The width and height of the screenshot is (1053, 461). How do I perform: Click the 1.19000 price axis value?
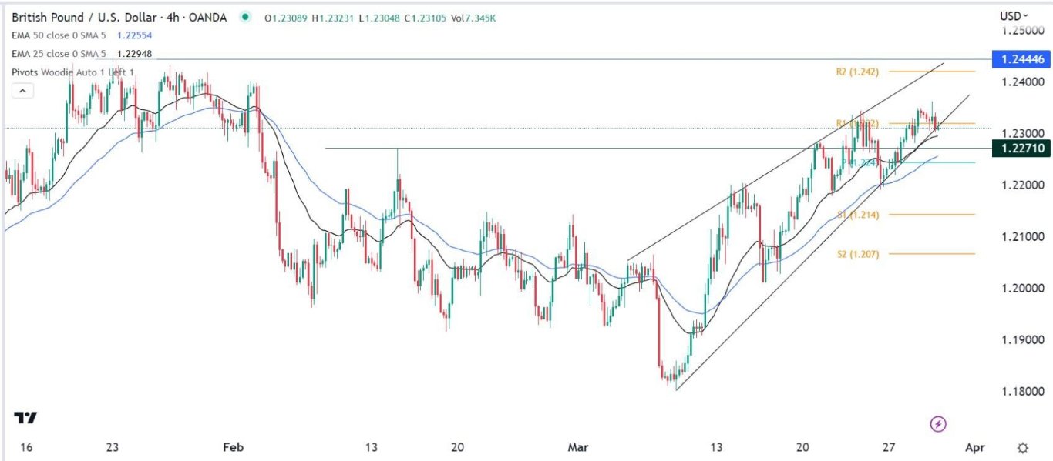1022,339
